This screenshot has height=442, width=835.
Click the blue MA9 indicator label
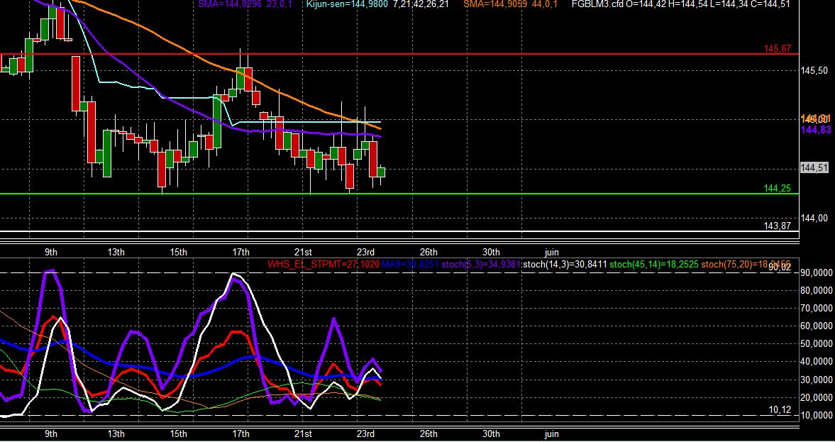tap(410, 264)
